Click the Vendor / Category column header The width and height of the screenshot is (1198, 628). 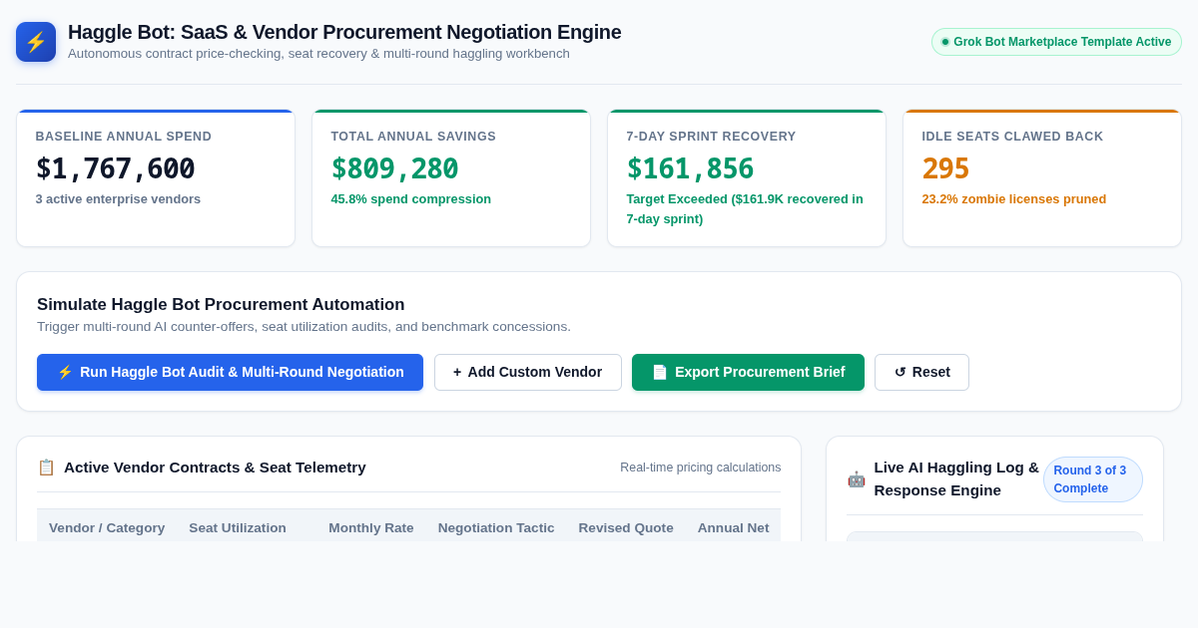point(107,527)
